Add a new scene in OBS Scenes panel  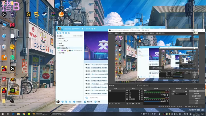(110, 104)
